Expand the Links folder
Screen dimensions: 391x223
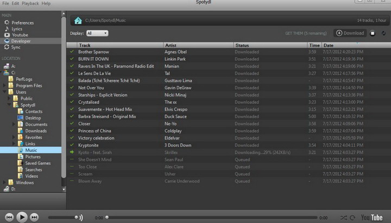14,144
